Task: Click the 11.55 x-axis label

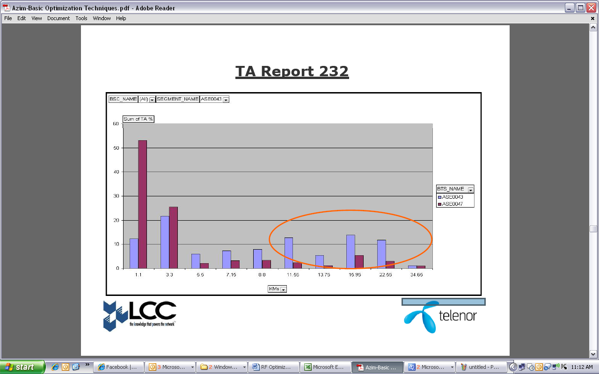Action: [x=293, y=275]
